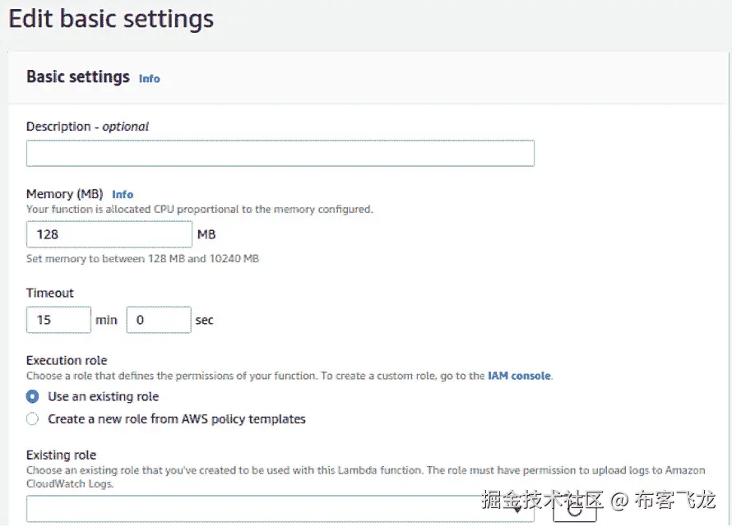Open the Existing role dropdown

[271, 510]
